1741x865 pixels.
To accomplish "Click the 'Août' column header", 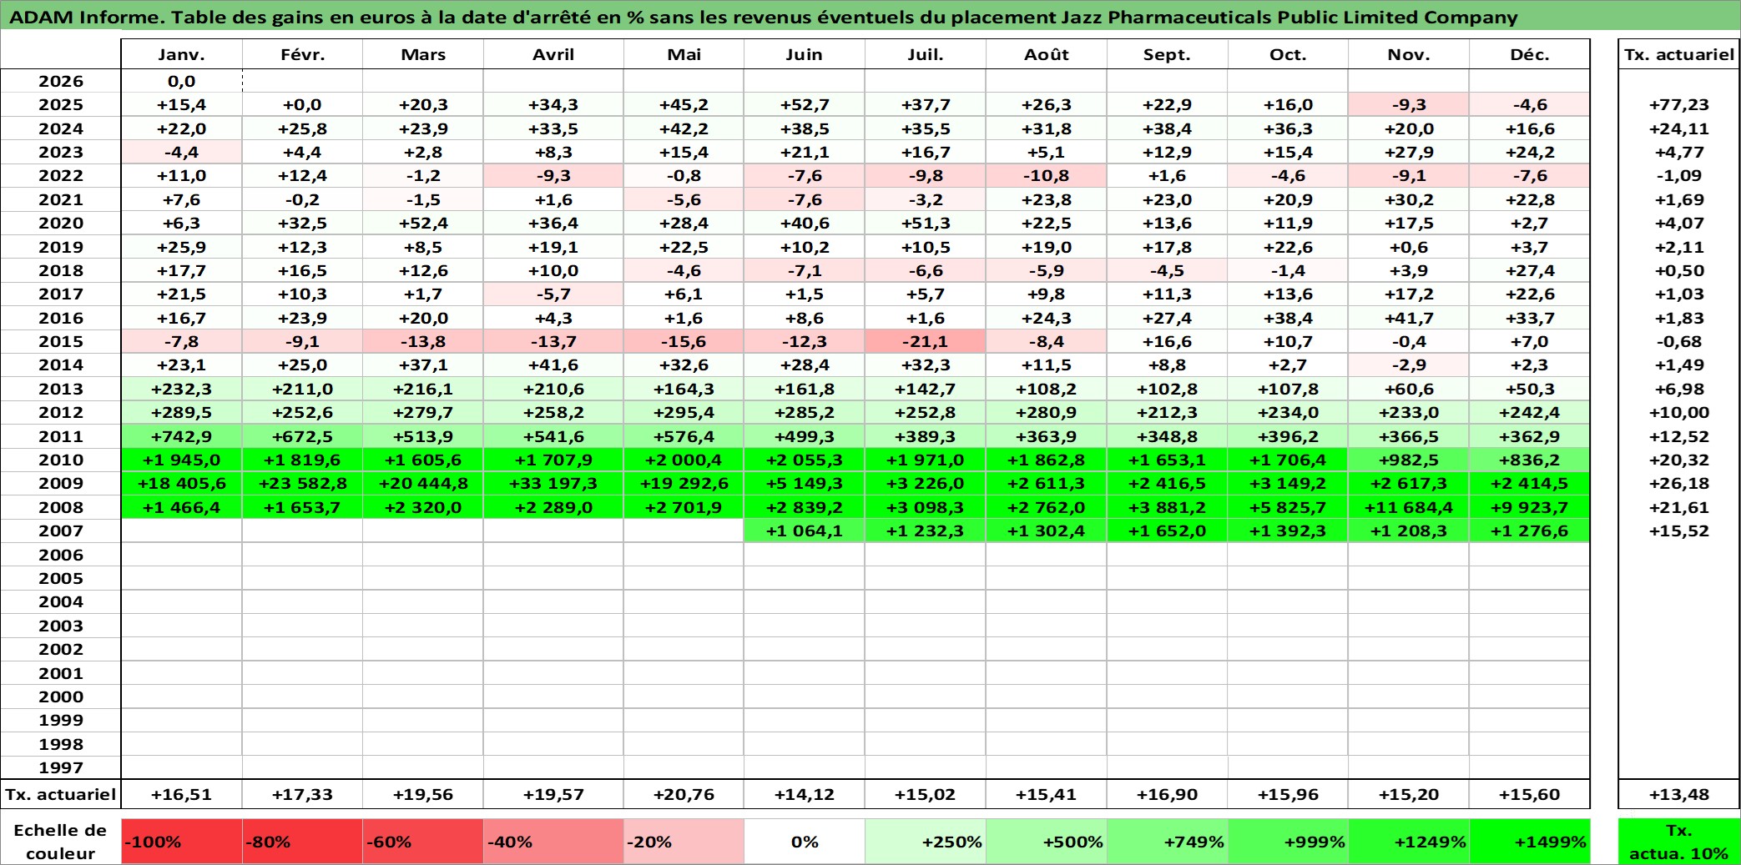I will [1047, 54].
